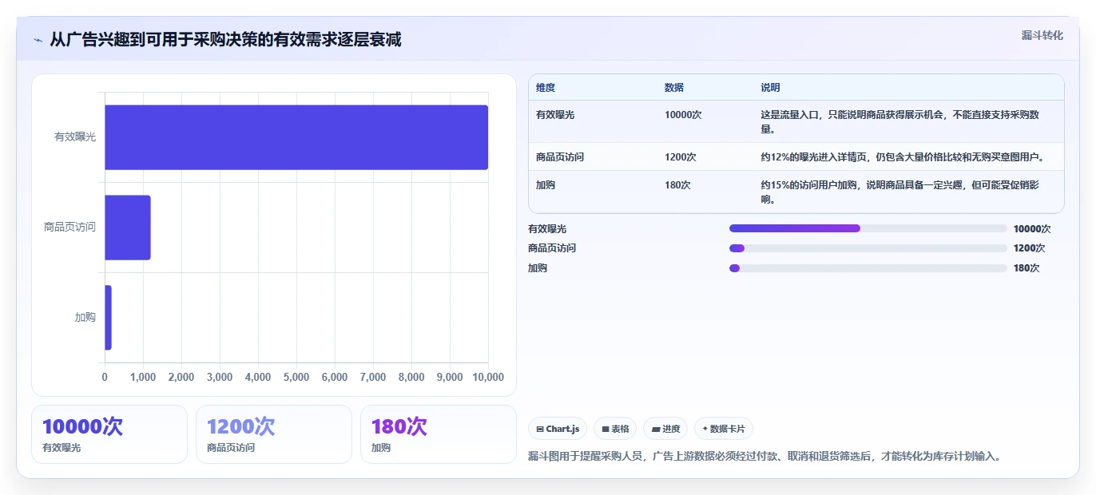The height and width of the screenshot is (495, 1096).
Task: Click the 加购 cell in the table
Action: pos(546,185)
